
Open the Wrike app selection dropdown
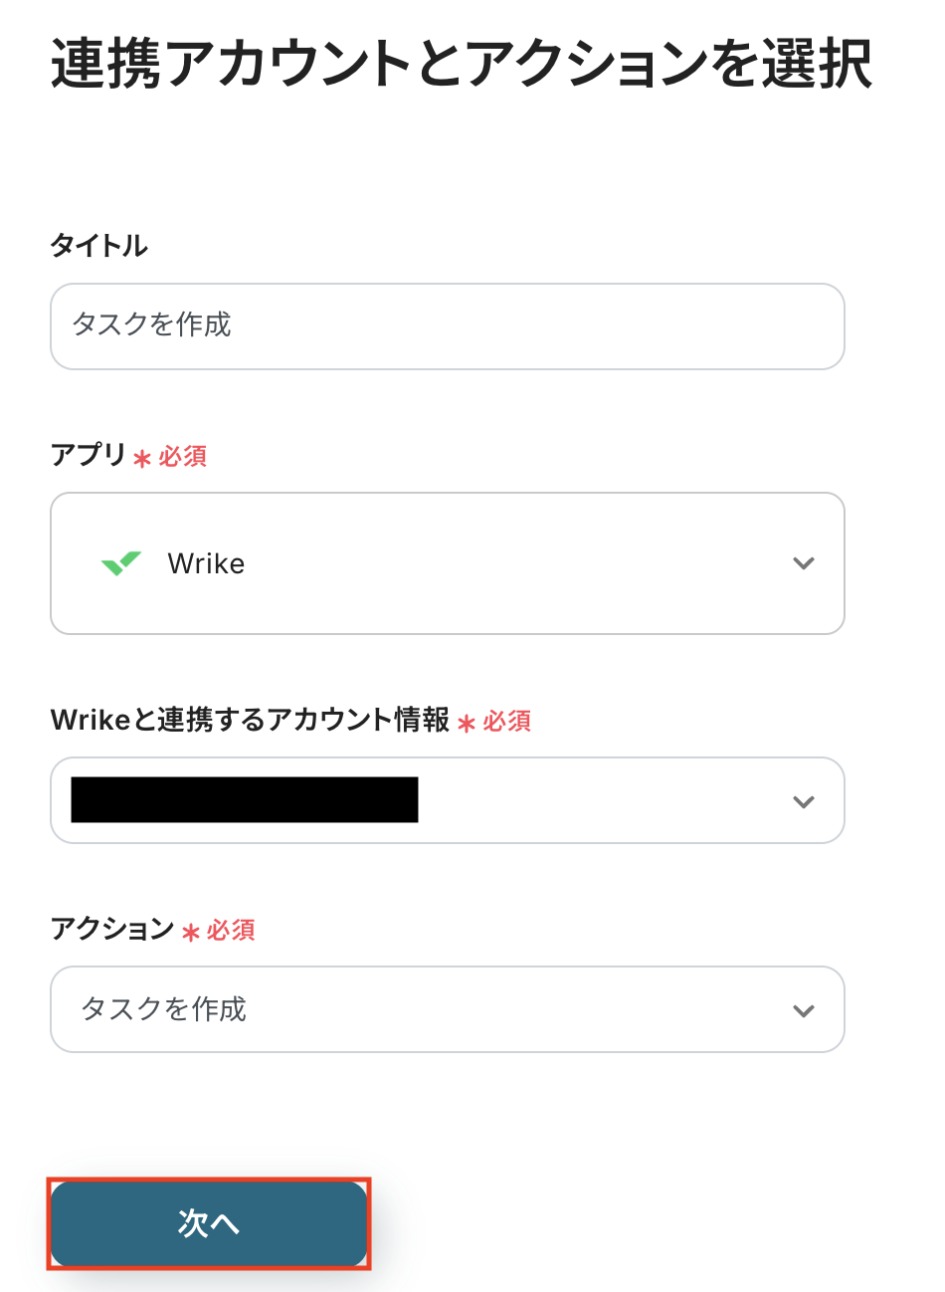click(448, 563)
